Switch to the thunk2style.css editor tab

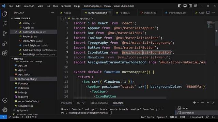tap(177, 13)
